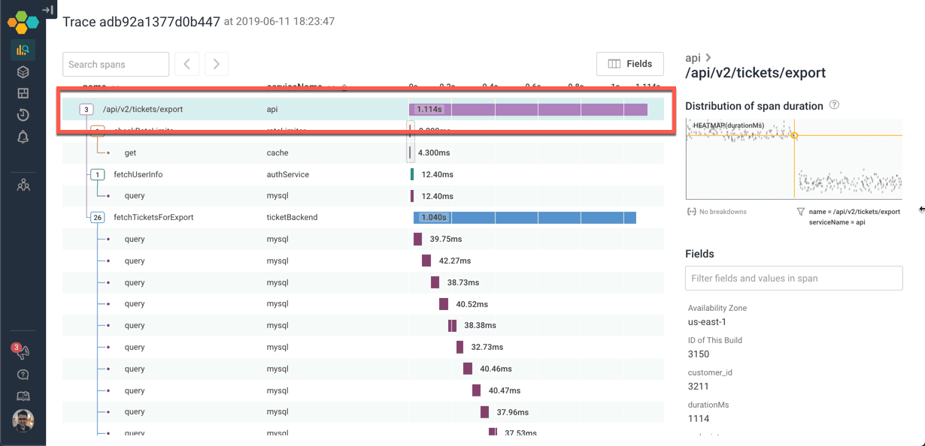Open the Boards icon in sidebar
Viewport: 925px width, 446px height.
pyautogui.click(x=23, y=94)
